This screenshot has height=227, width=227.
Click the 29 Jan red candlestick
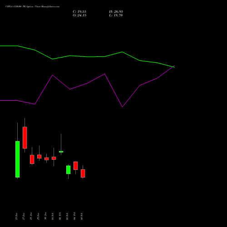click(39, 157)
